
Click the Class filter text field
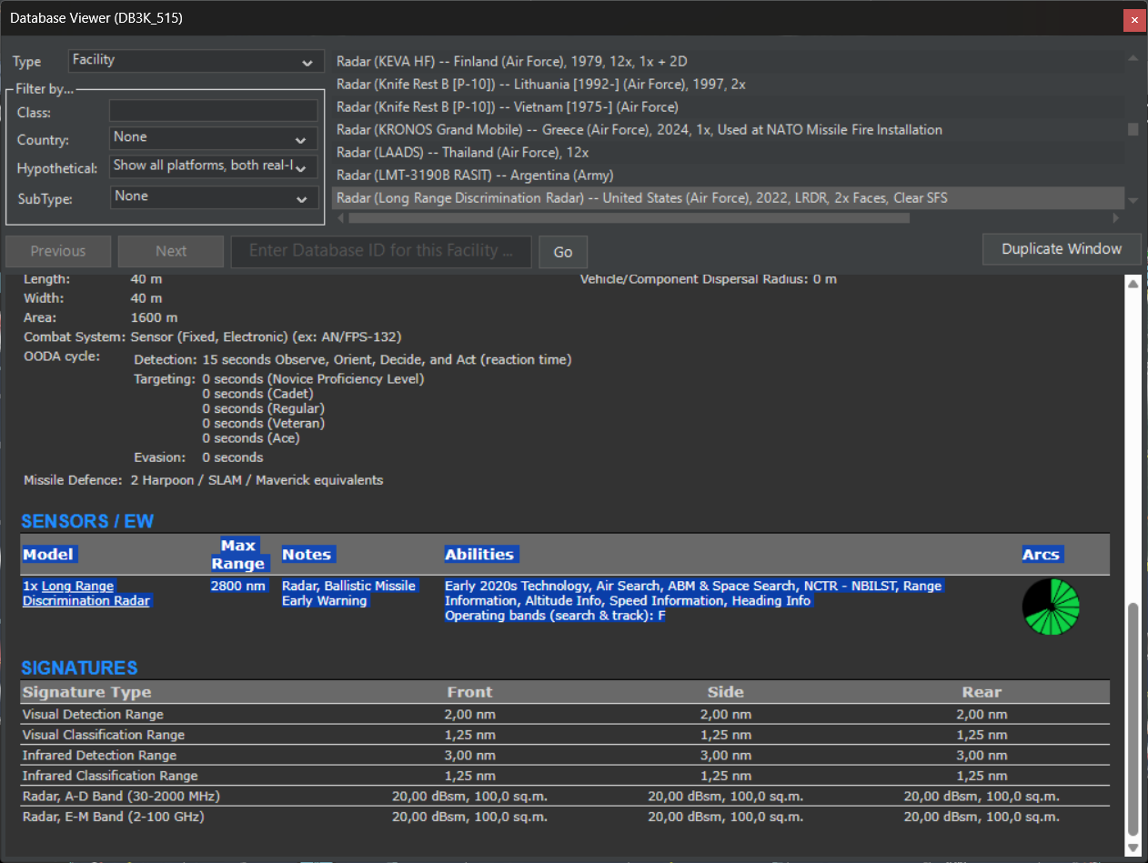214,111
